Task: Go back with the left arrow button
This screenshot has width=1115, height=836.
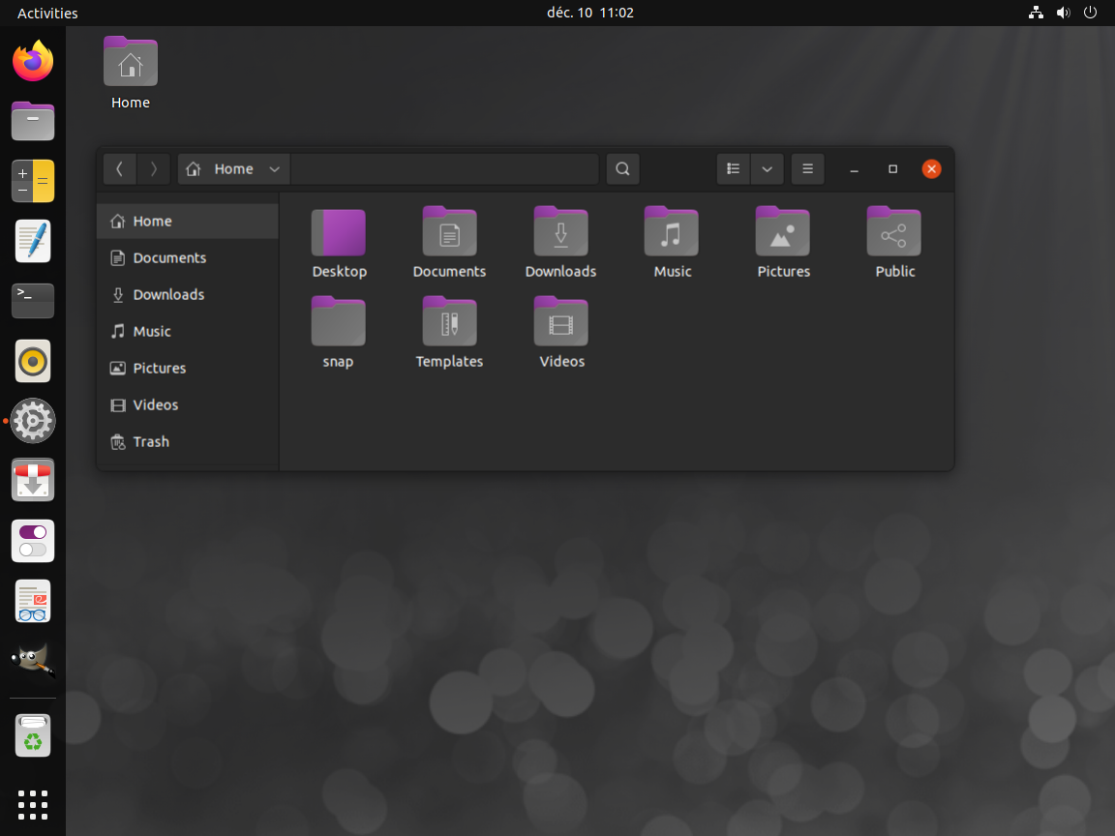Action: 119,169
